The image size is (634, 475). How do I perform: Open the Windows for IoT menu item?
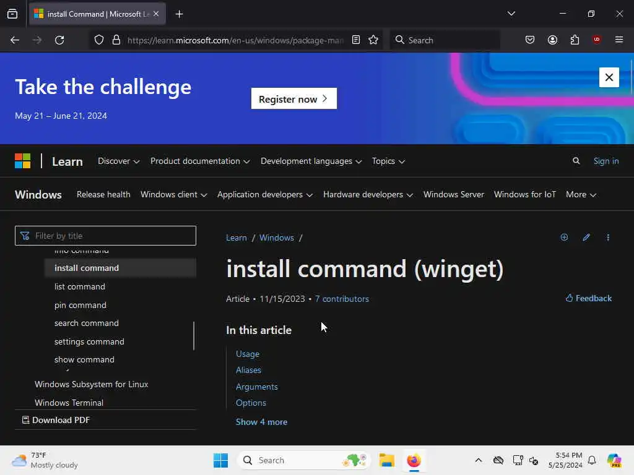click(525, 194)
